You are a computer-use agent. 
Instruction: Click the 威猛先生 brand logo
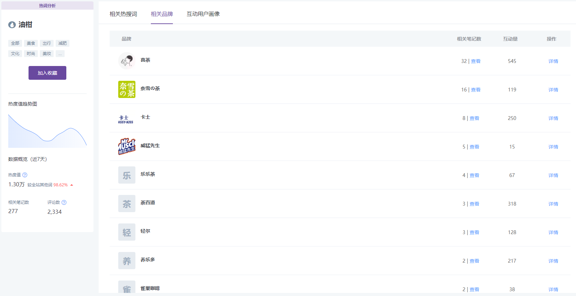[127, 146]
